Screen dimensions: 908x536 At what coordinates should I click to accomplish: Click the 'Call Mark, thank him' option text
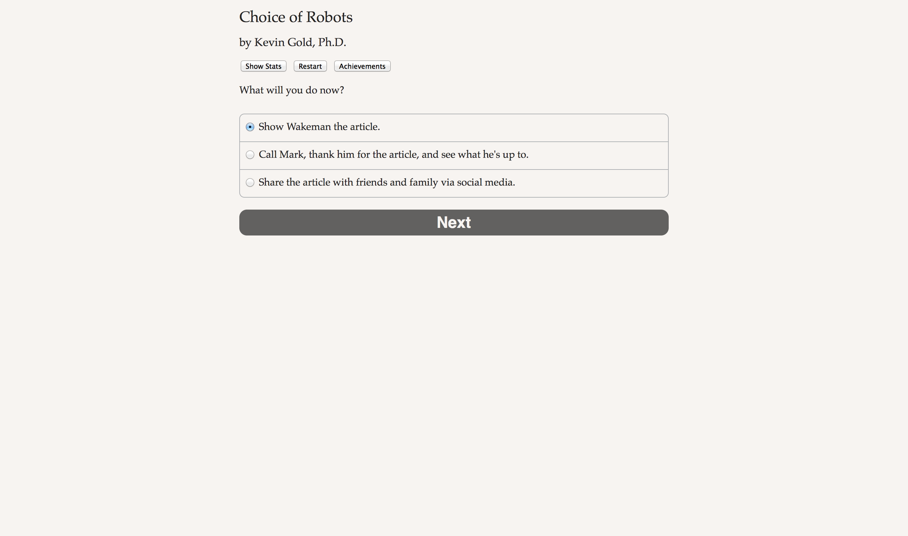click(393, 155)
